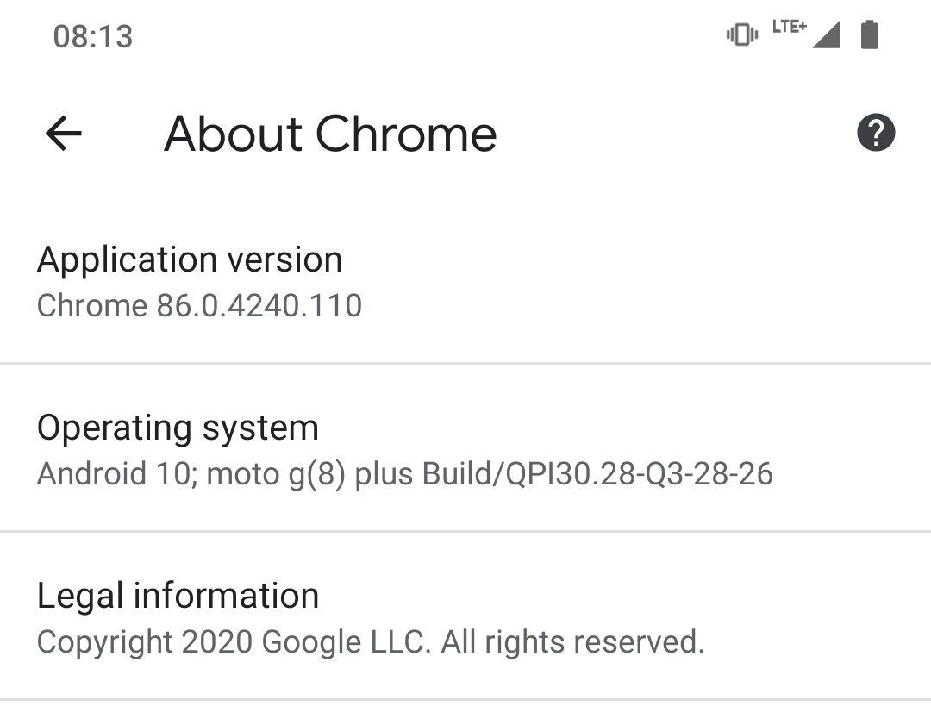
Task: Click the word 'Chrome' before the version number
Action: (x=92, y=305)
